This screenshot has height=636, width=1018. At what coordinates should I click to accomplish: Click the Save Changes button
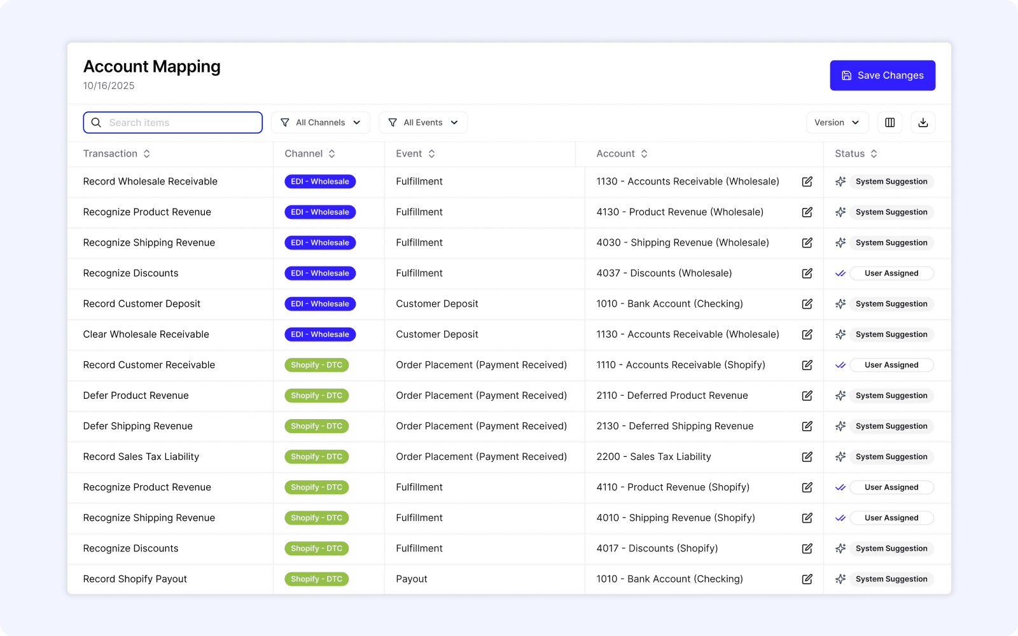coord(882,75)
